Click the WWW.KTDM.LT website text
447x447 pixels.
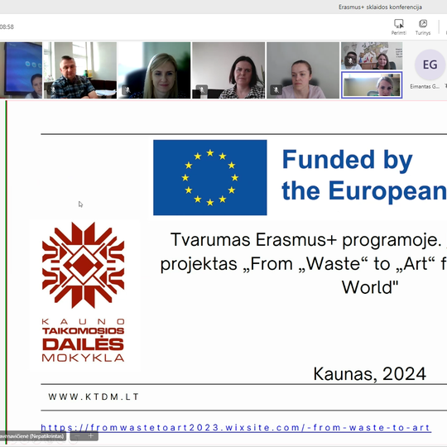coord(94,397)
